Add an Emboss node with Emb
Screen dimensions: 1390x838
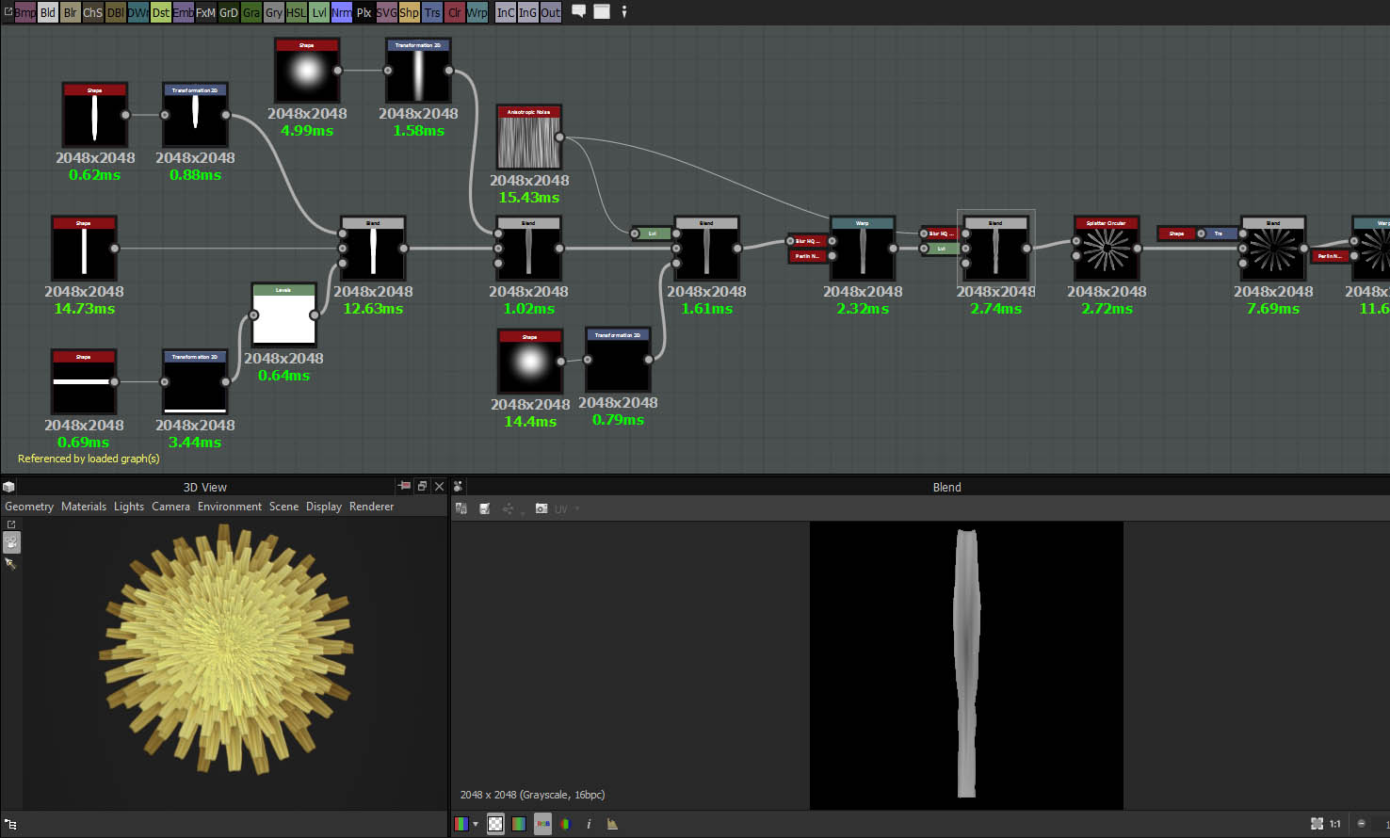[x=183, y=12]
